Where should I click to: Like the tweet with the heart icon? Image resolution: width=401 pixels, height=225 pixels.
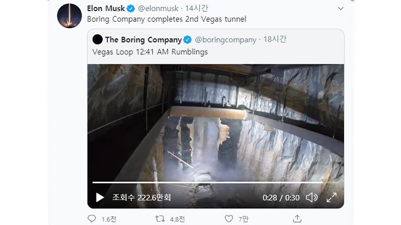229,219
